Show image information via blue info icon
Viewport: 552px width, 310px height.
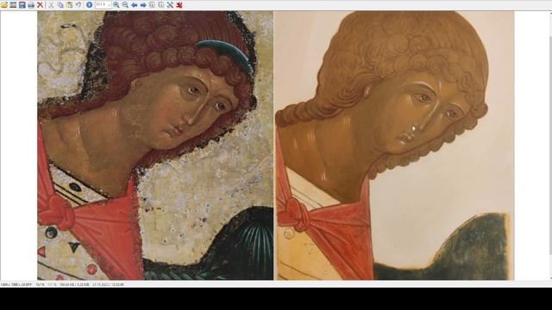pyautogui.click(x=89, y=5)
